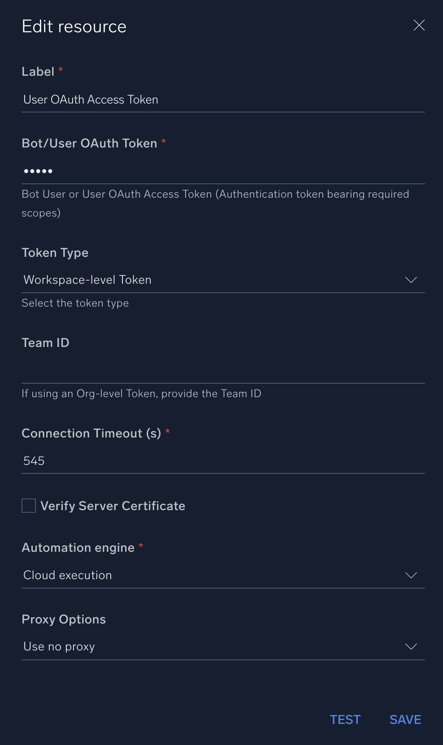Close the Edit resource dialog
The image size is (443, 745).
point(419,25)
